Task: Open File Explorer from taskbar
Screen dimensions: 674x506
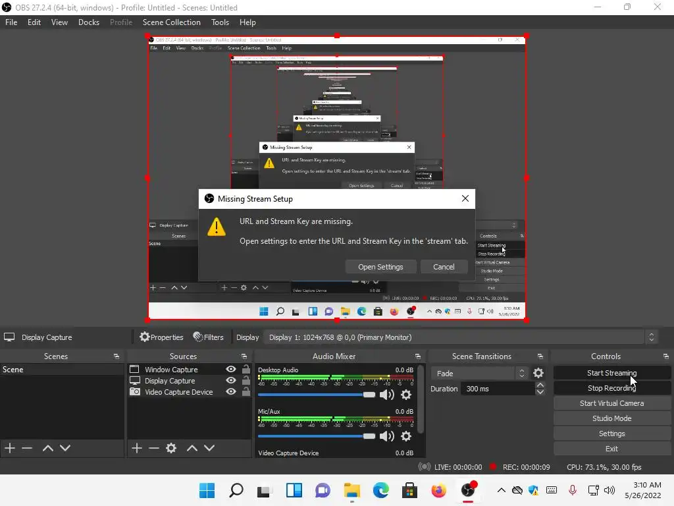Action: (351, 490)
